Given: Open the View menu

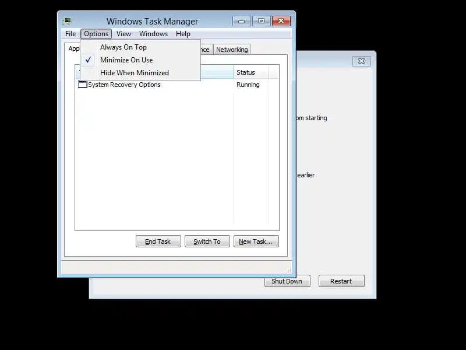Looking at the screenshot, I should click(x=123, y=34).
